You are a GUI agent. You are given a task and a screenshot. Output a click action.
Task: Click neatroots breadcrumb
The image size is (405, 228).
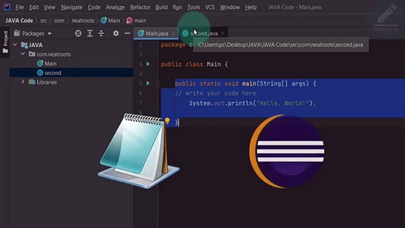[x=83, y=21]
